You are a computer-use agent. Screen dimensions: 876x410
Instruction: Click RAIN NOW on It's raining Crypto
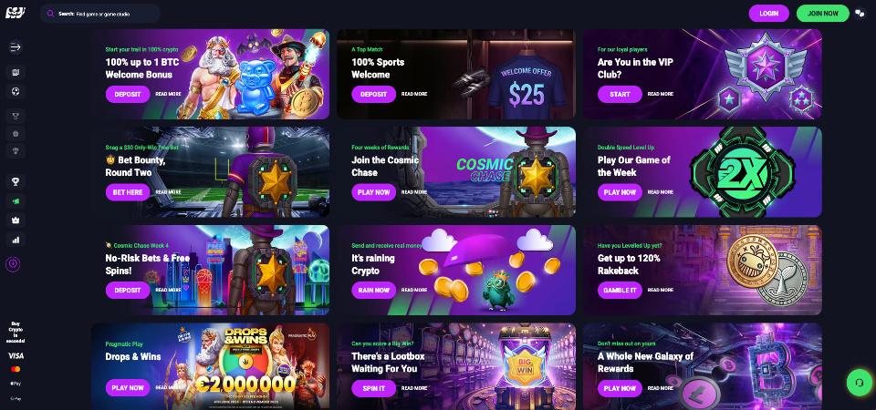[x=374, y=290]
